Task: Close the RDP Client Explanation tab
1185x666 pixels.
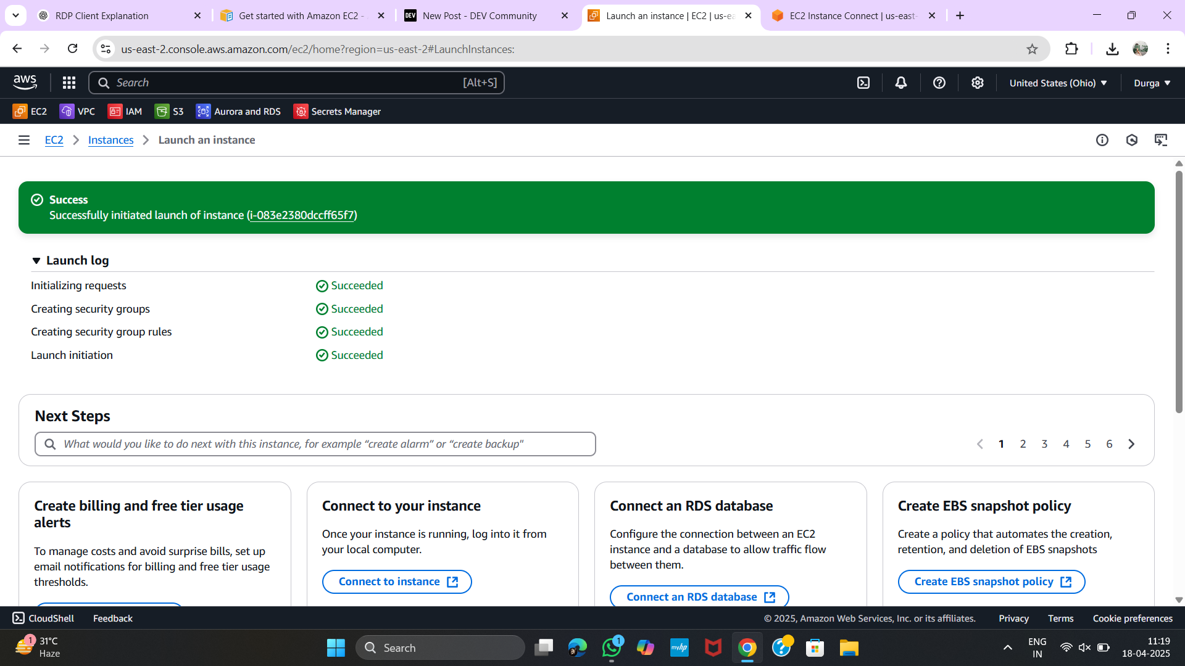Action: point(197,15)
